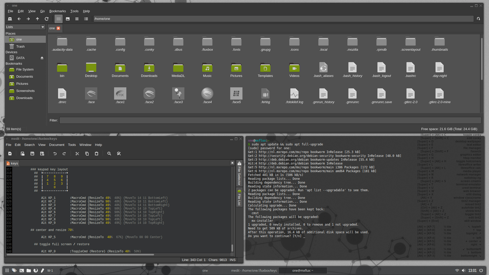The width and height of the screenshot is (489, 275).
Task: Switch to medit taskbar button
Action: [254, 271]
